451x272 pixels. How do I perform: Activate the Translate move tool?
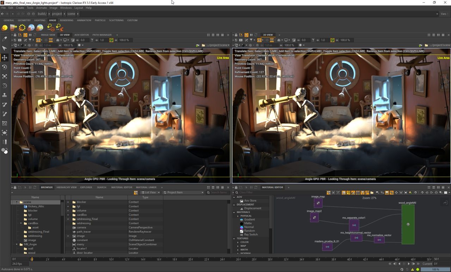click(x=5, y=58)
